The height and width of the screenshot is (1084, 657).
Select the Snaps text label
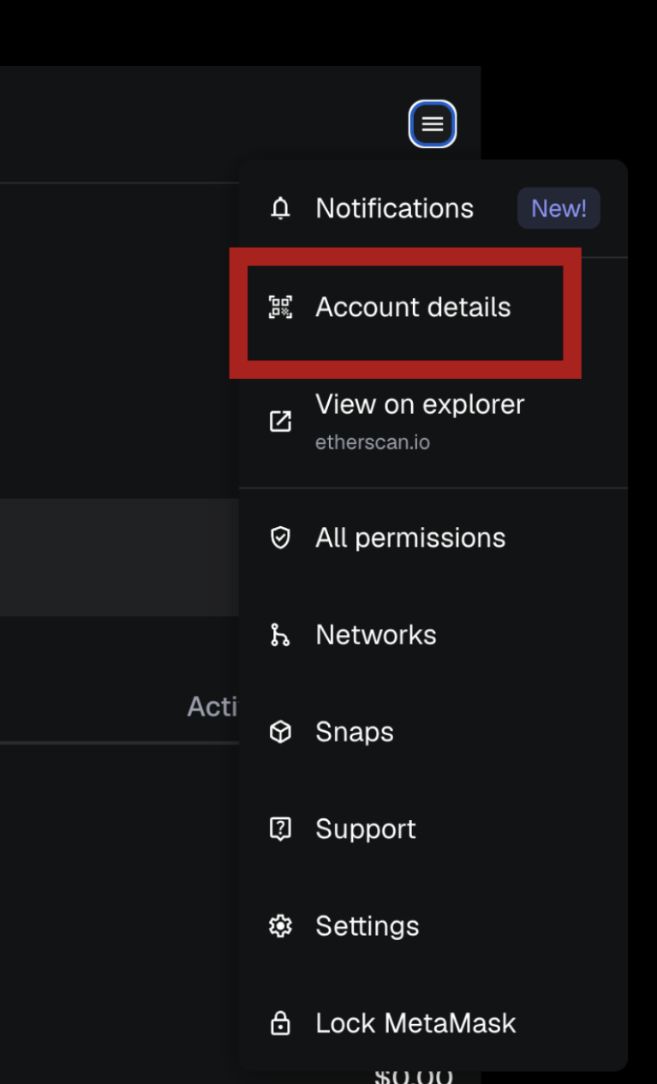click(355, 732)
